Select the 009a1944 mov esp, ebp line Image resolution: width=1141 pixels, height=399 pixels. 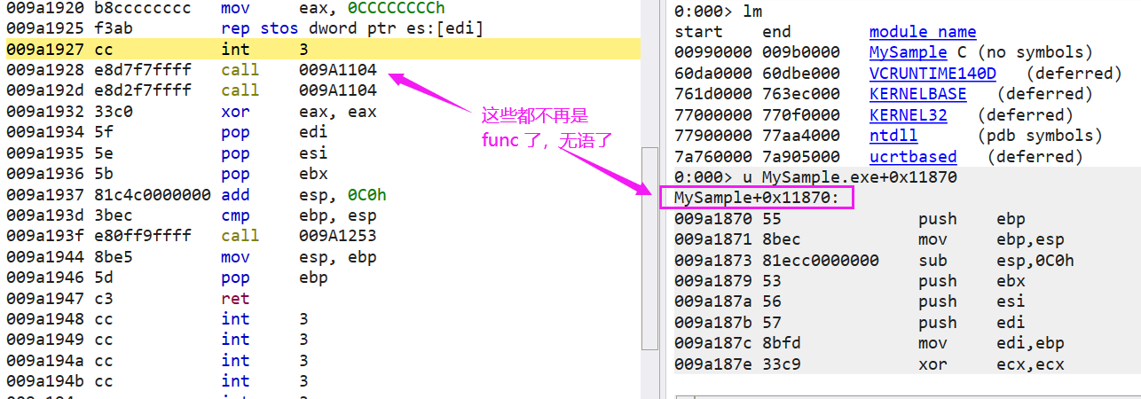tap(323, 257)
